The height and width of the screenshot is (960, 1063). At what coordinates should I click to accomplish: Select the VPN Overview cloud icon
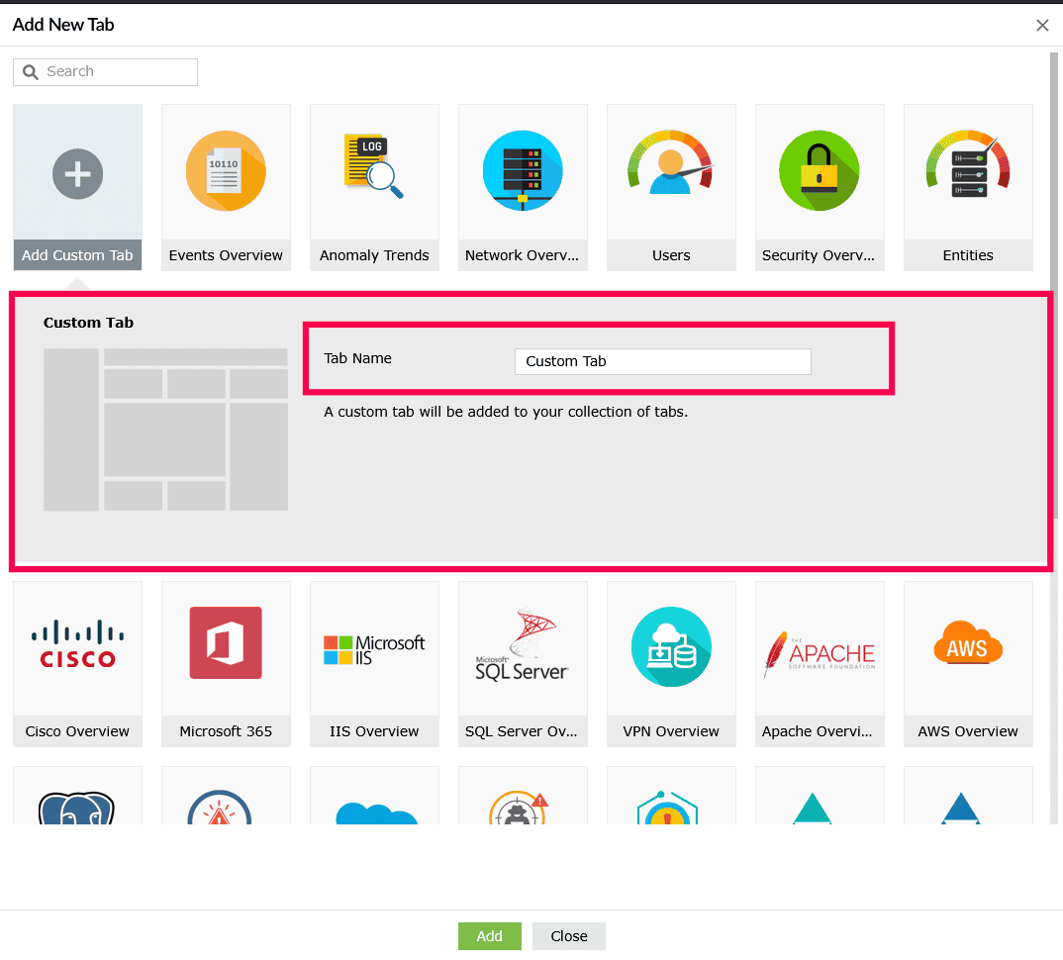coord(671,647)
